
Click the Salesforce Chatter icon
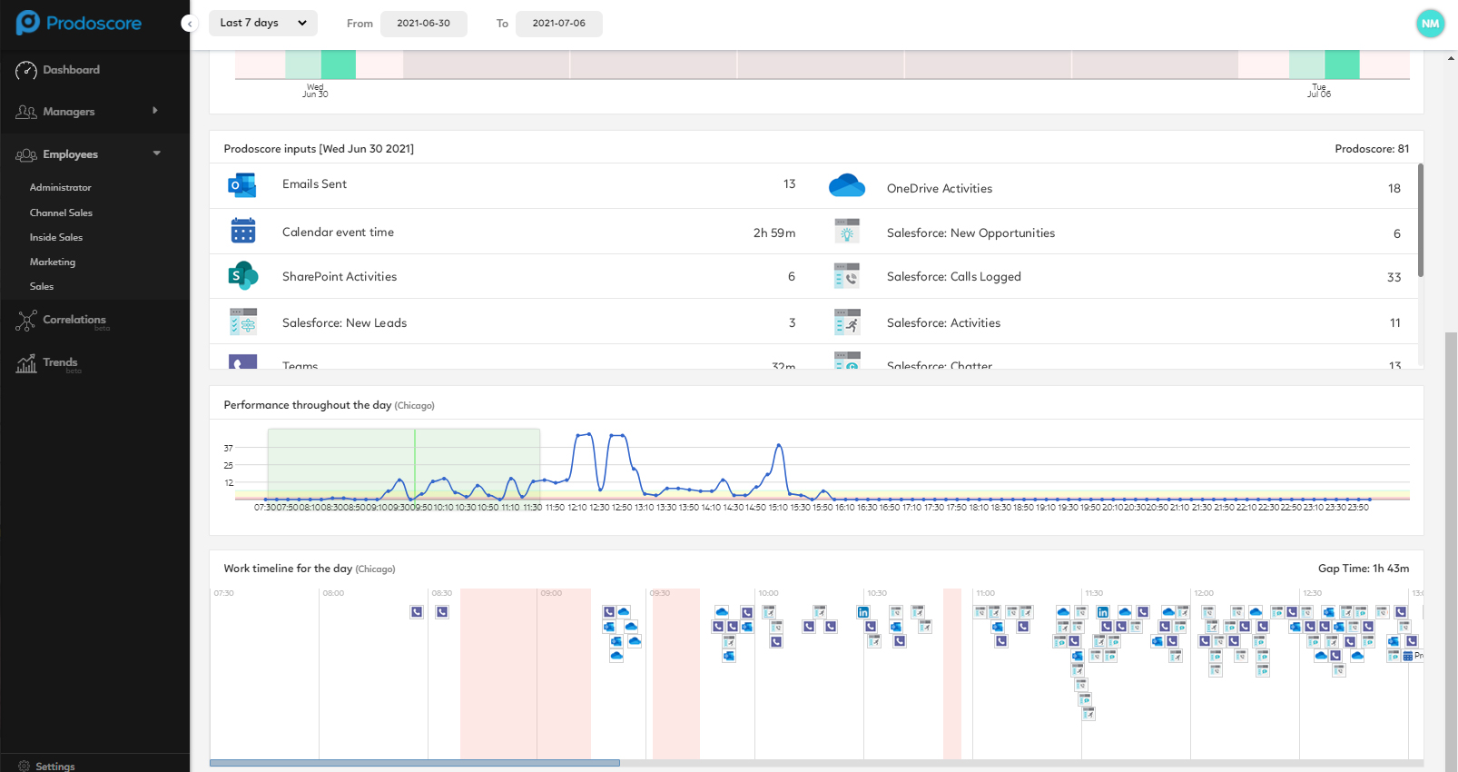pyautogui.click(x=846, y=361)
